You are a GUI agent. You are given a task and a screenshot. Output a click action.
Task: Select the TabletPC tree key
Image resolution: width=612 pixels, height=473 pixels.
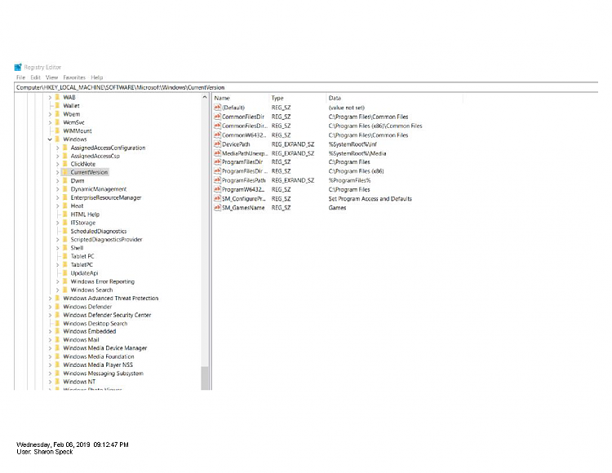(82, 264)
